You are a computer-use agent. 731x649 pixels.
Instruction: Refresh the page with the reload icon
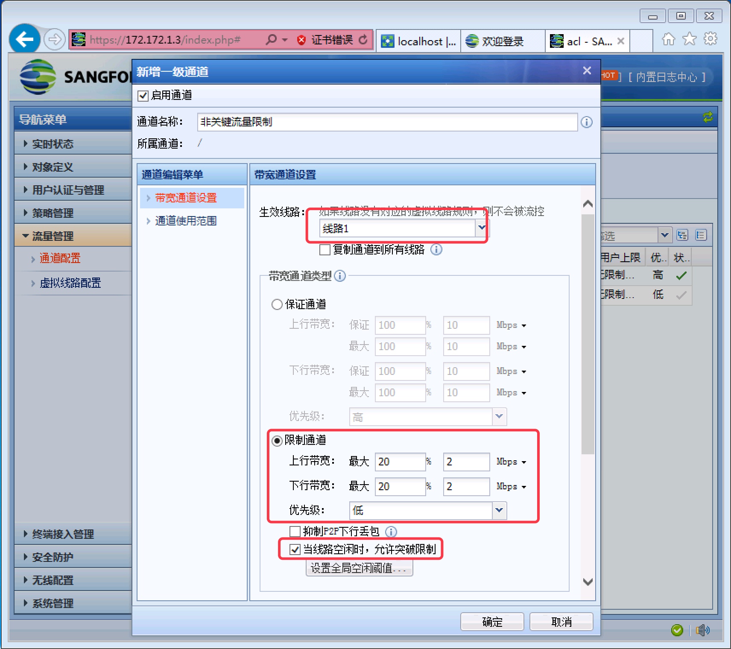pyautogui.click(x=363, y=40)
